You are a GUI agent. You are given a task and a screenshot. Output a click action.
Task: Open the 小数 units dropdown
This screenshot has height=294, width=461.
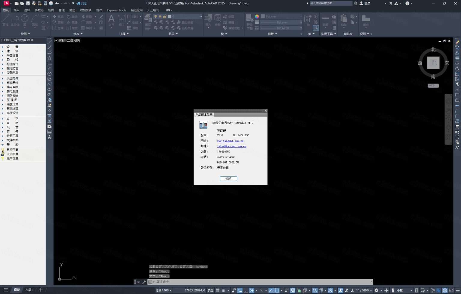click(405, 290)
